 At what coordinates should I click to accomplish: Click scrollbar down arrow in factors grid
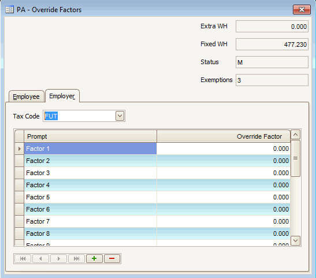pyautogui.click(x=295, y=240)
